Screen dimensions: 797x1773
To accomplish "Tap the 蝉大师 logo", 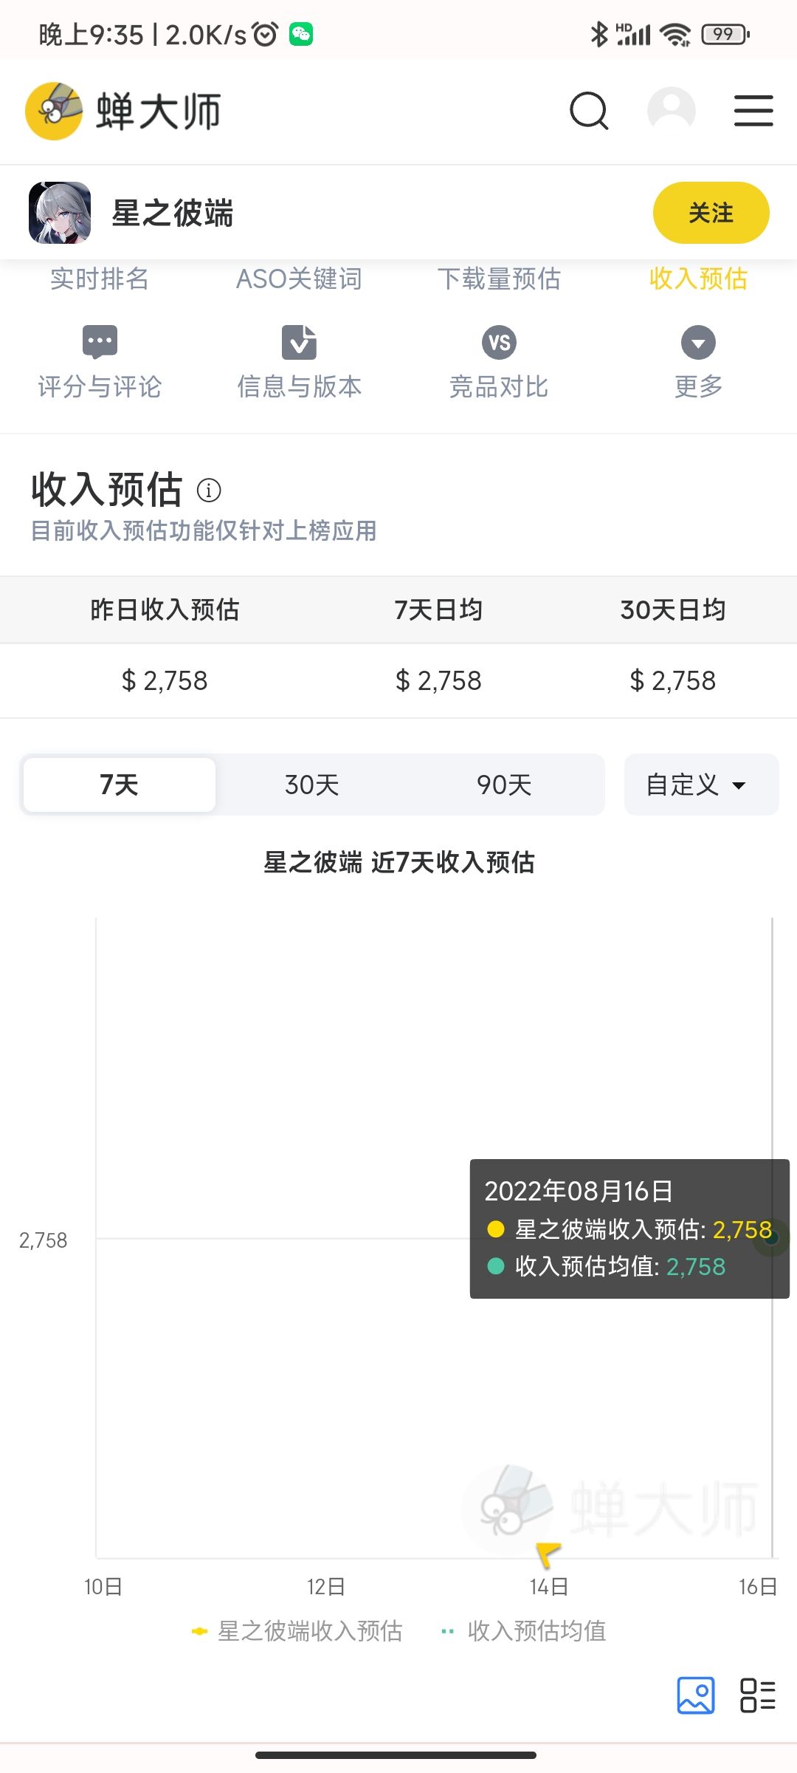I will click(x=123, y=111).
